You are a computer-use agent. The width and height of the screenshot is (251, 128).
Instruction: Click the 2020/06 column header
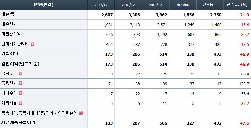click(x=182, y=5)
